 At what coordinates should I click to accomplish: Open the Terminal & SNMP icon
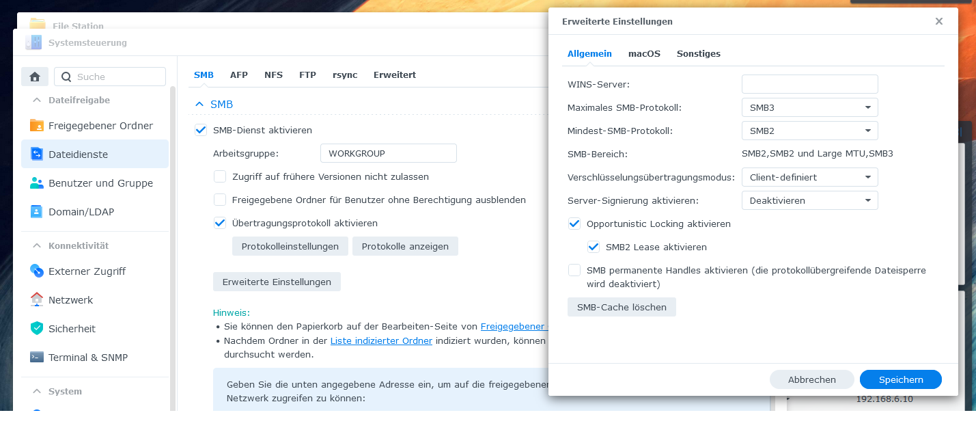point(37,358)
